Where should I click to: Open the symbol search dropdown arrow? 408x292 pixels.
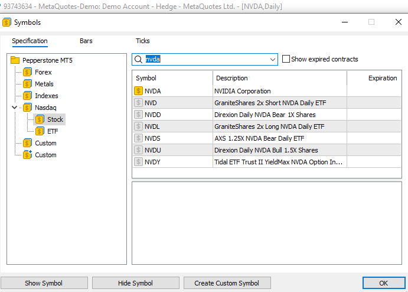(273, 59)
